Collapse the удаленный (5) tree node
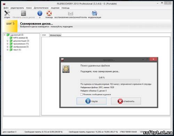 point(5,35)
